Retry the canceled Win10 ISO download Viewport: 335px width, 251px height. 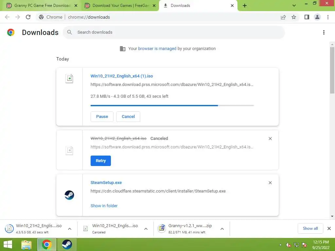tap(101, 161)
